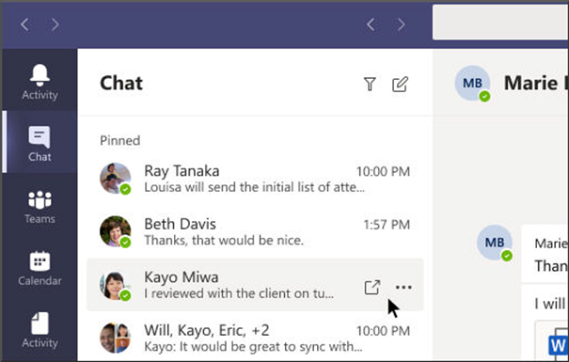Click the search box at the top
This screenshot has height=362, width=569.
500,23
